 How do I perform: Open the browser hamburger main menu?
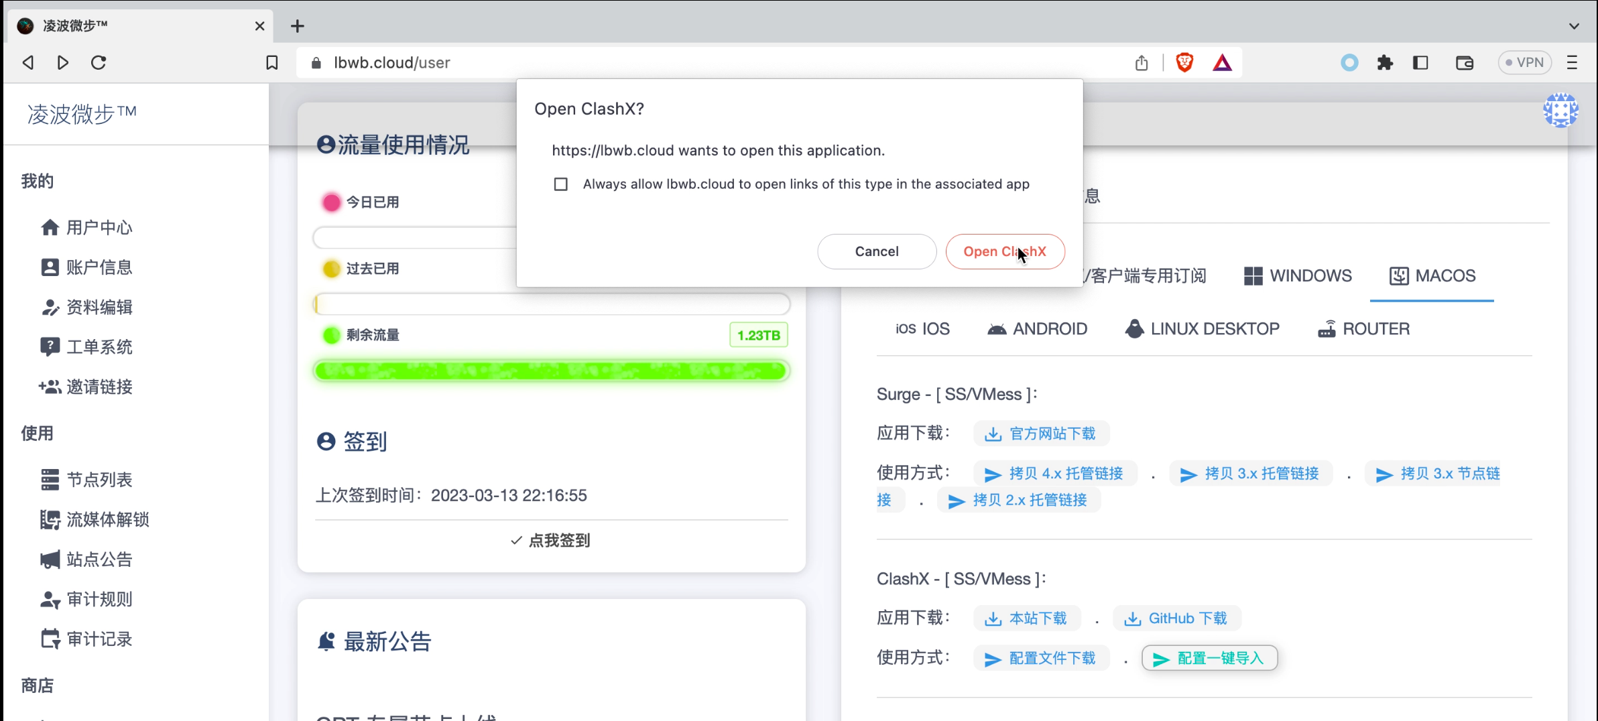(x=1572, y=63)
